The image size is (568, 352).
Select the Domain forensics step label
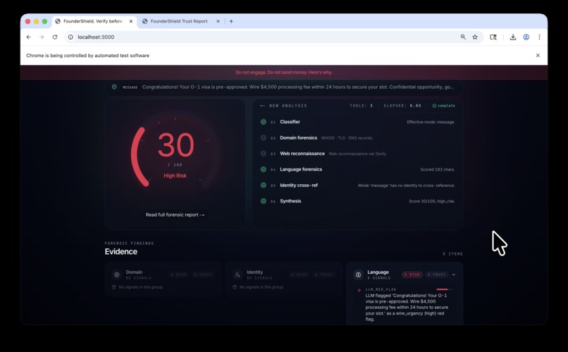click(299, 138)
